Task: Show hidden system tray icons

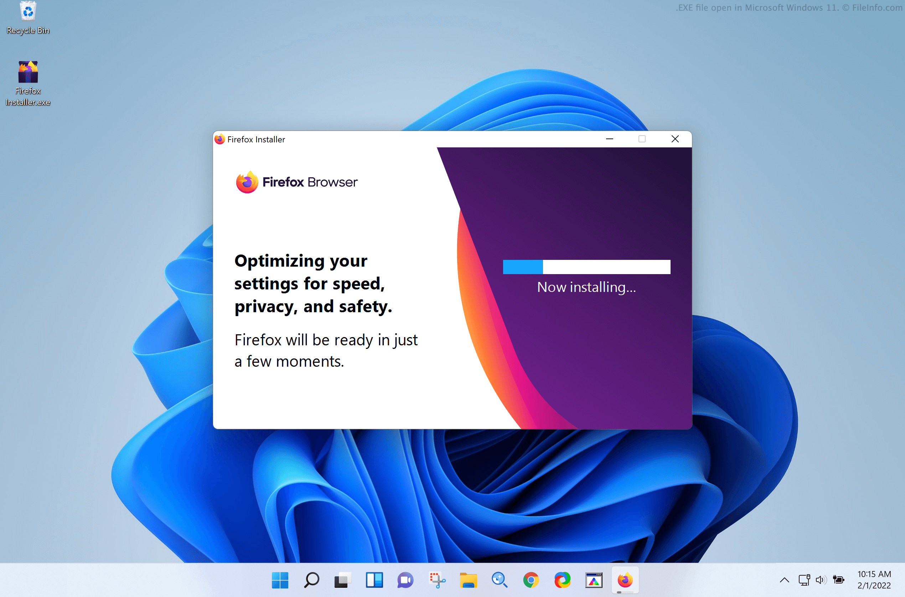Action: 784,580
